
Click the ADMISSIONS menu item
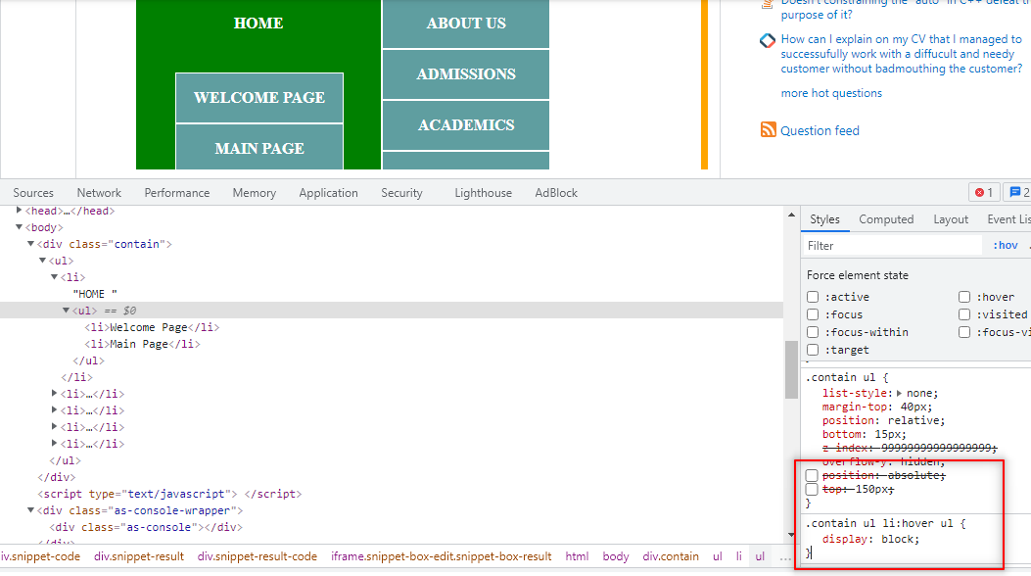pos(465,74)
